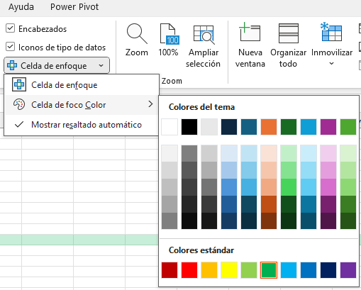
Task: Choose light green standard color
Action: pyautogui.click(x=249, y=270)
